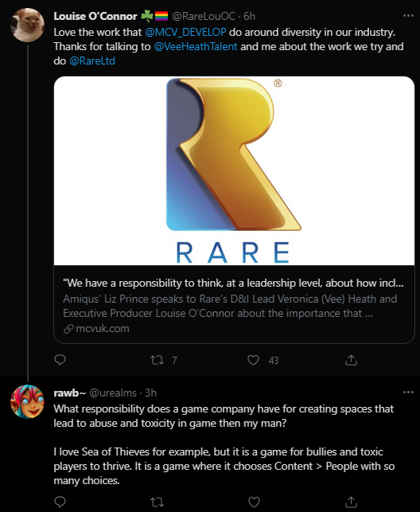The width and height of the screenshot is (420, 512).
Task: Open the mcvuk.com link
Action: tap(96, 329)
